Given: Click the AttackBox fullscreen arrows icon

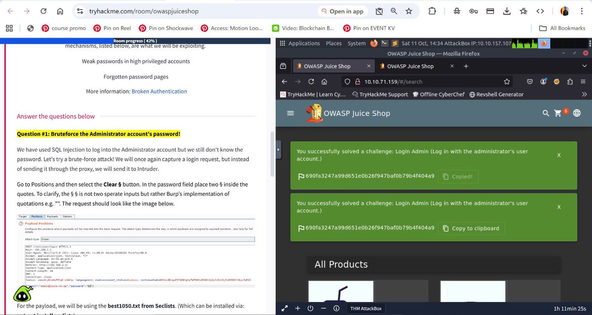Looking at the screenshot, I should tap(285, 309).
